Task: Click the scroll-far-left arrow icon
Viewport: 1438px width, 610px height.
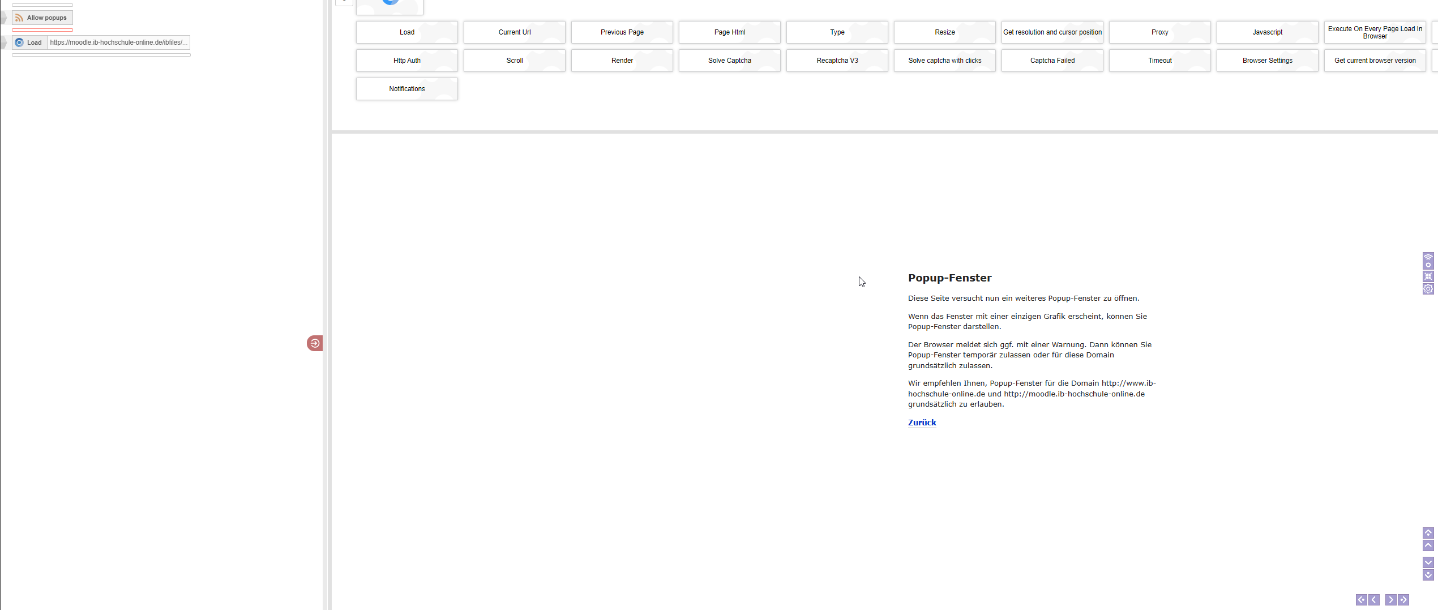Action: tap(1361, 600)
